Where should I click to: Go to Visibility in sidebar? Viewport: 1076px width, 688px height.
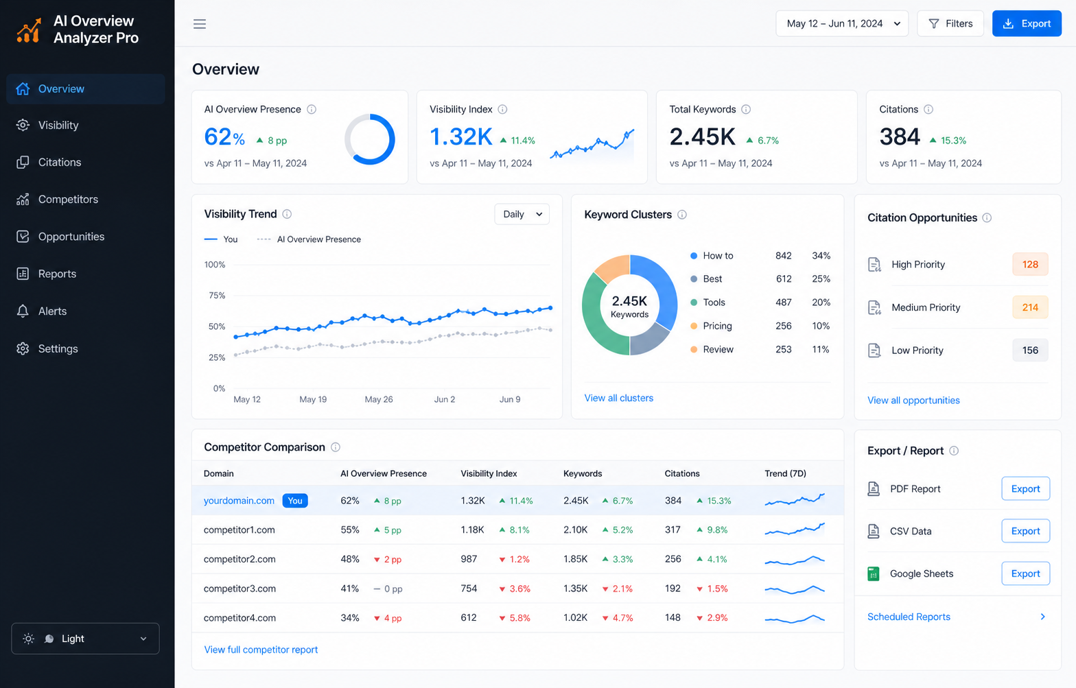pyautogui.click(x=86, y=126)
